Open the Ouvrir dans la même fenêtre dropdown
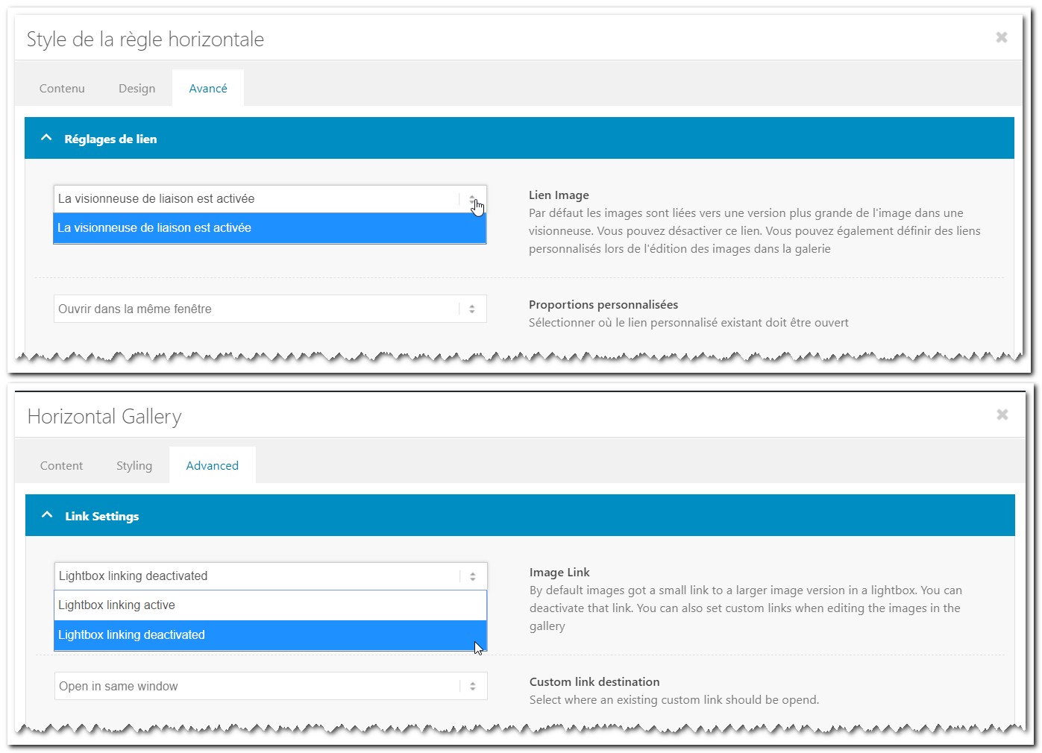Viewport: 1042px width, 753px height. pyautogui.click(x=270, y=309)
